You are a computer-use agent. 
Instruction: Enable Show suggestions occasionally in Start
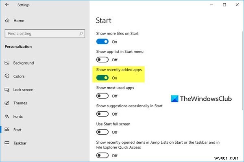click(x=102, y=114)
